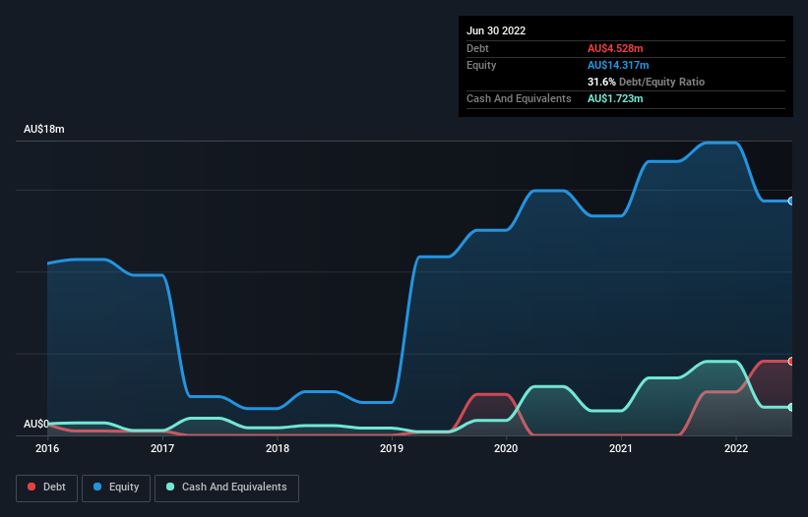808x517 pixels.
Task: Click the Equity row label in tooltip
Action: click(x=481, y=65)
